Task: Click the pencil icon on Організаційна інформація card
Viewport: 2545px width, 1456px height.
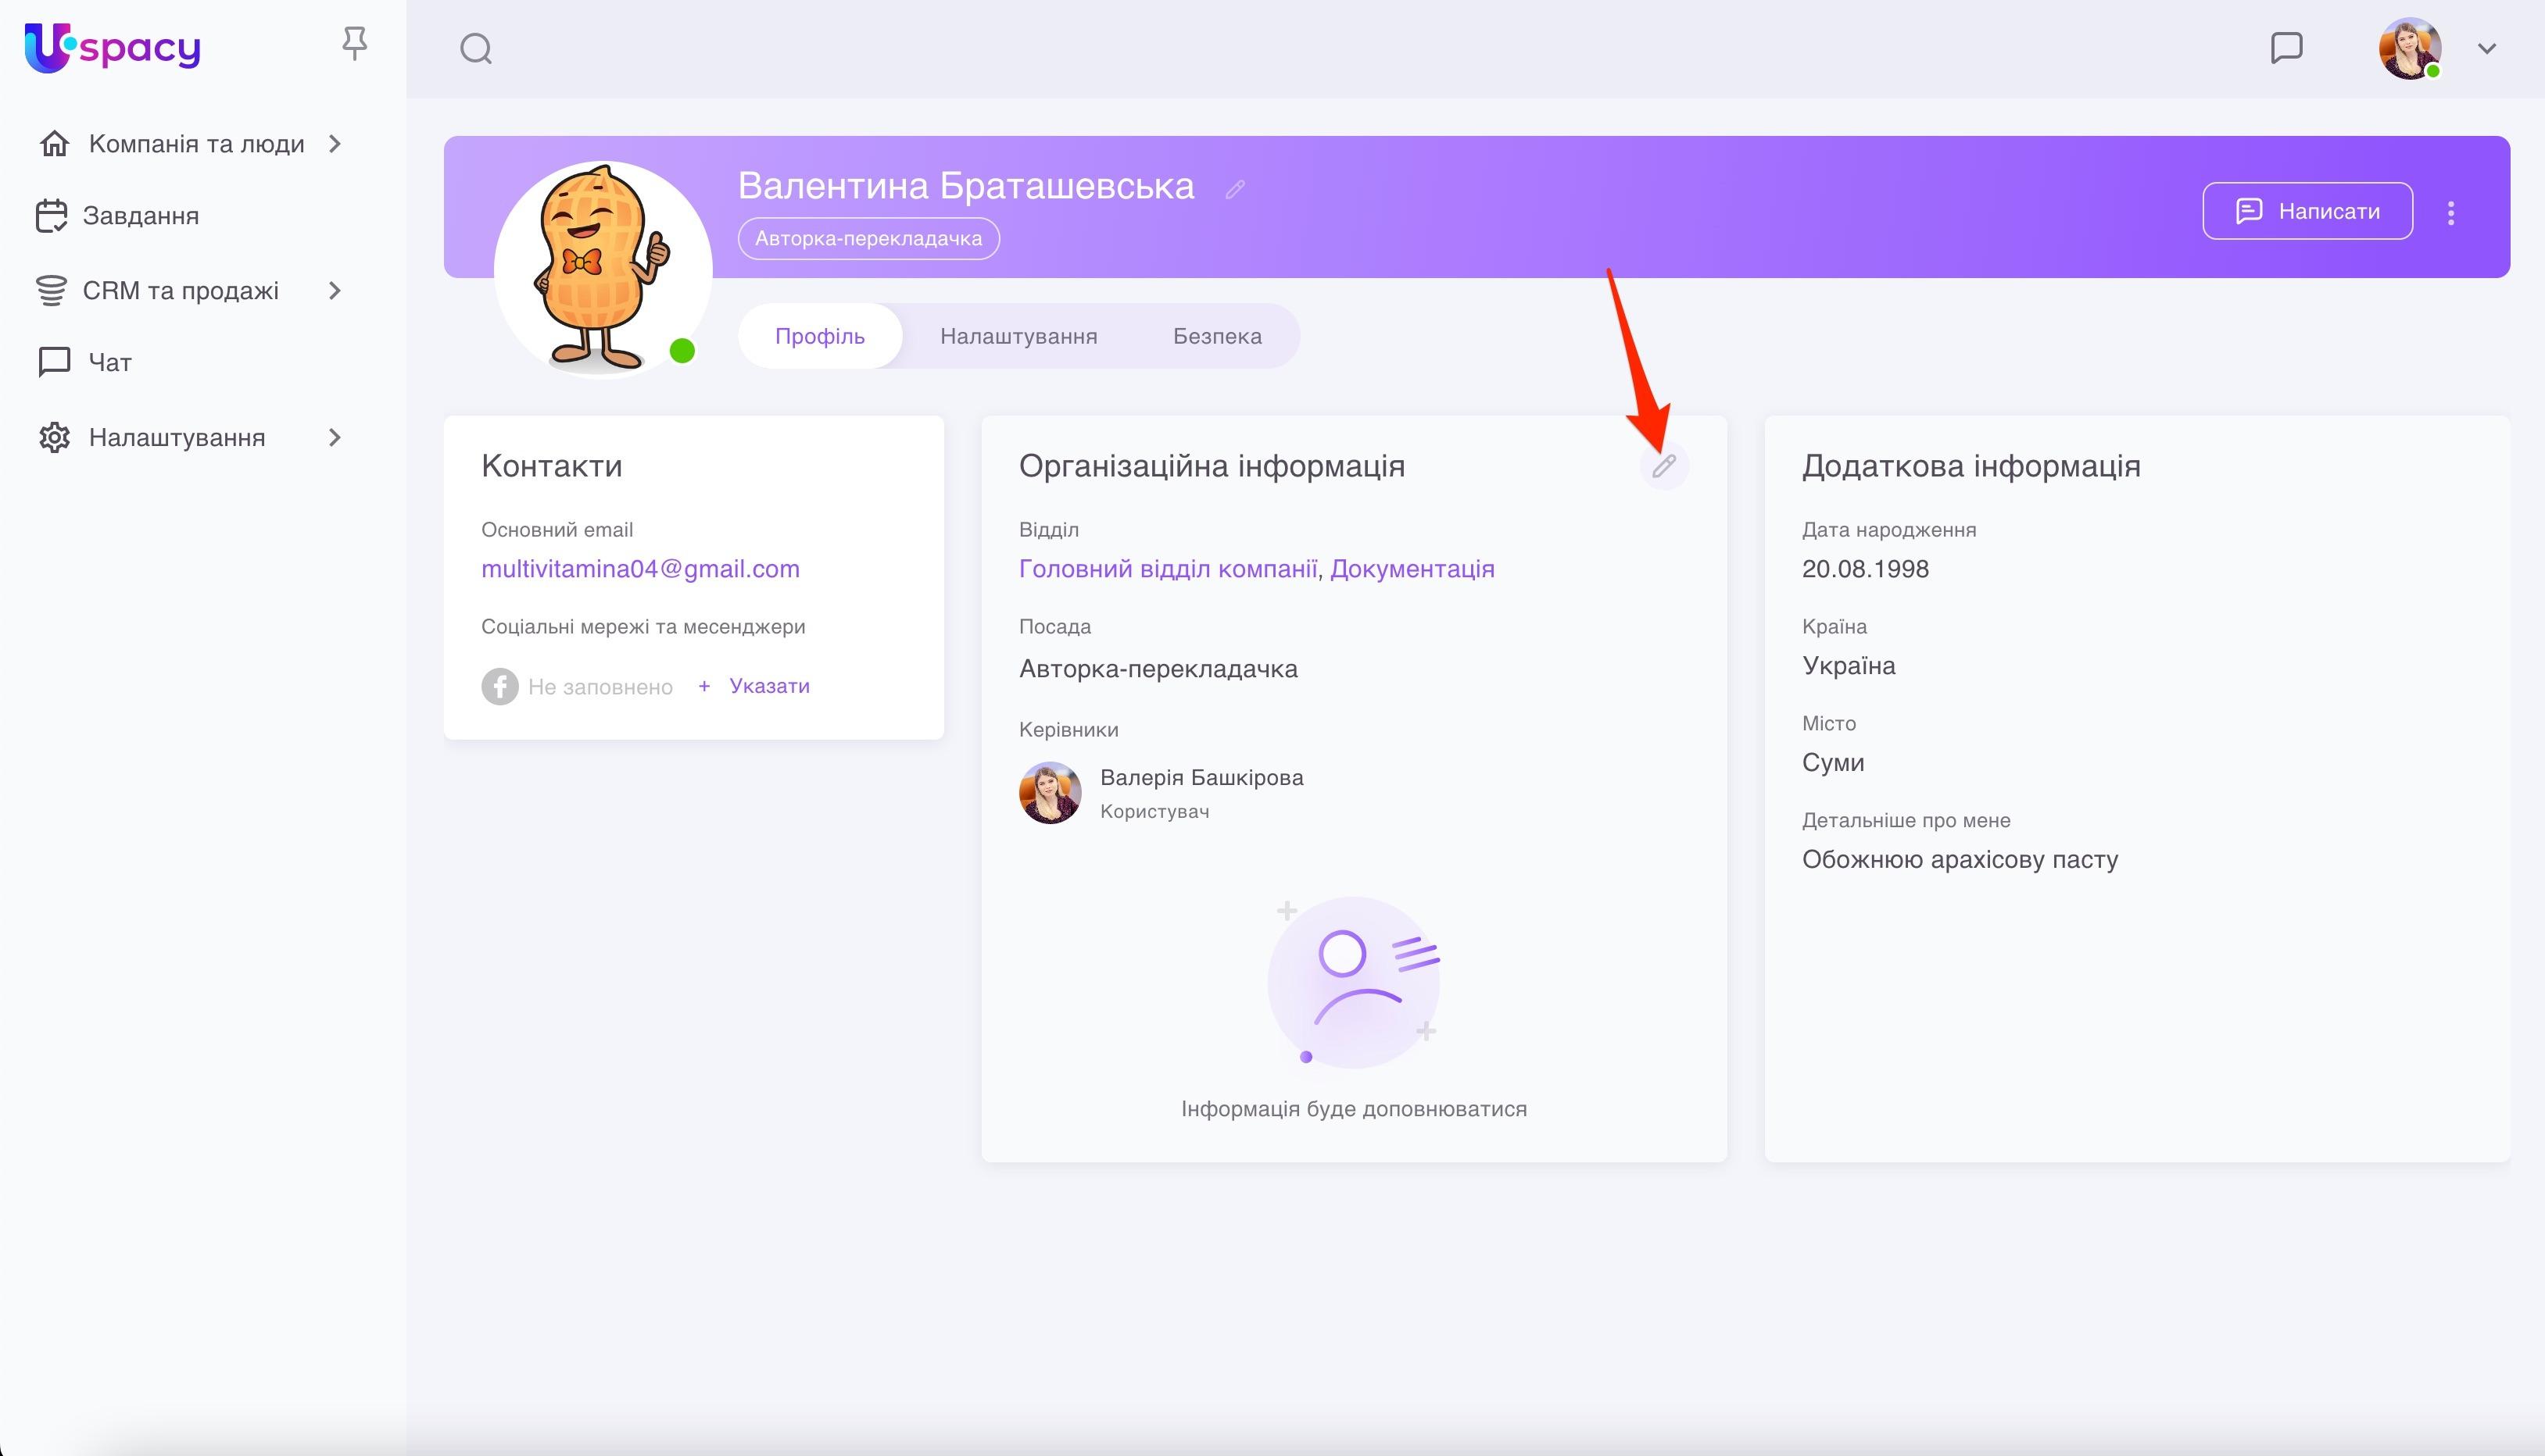Action: [1666, 465]
